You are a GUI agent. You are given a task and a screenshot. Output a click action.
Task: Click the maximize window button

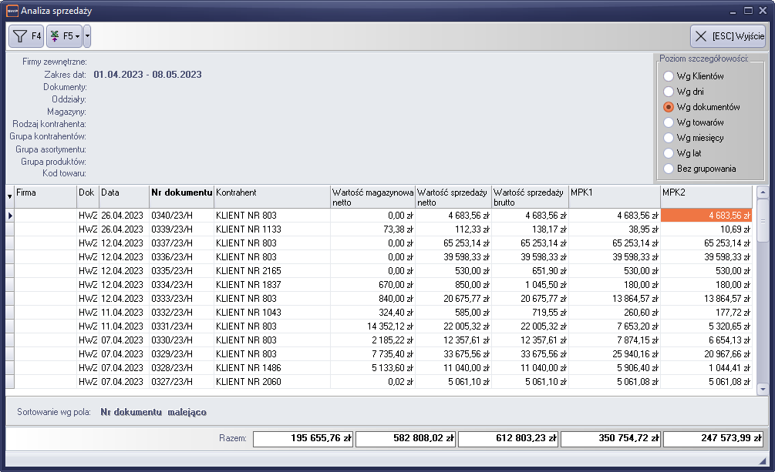click(748, 11)
